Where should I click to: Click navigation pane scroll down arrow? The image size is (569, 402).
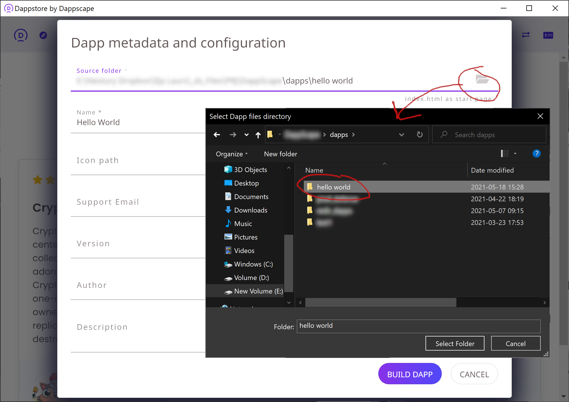(289, 302)
